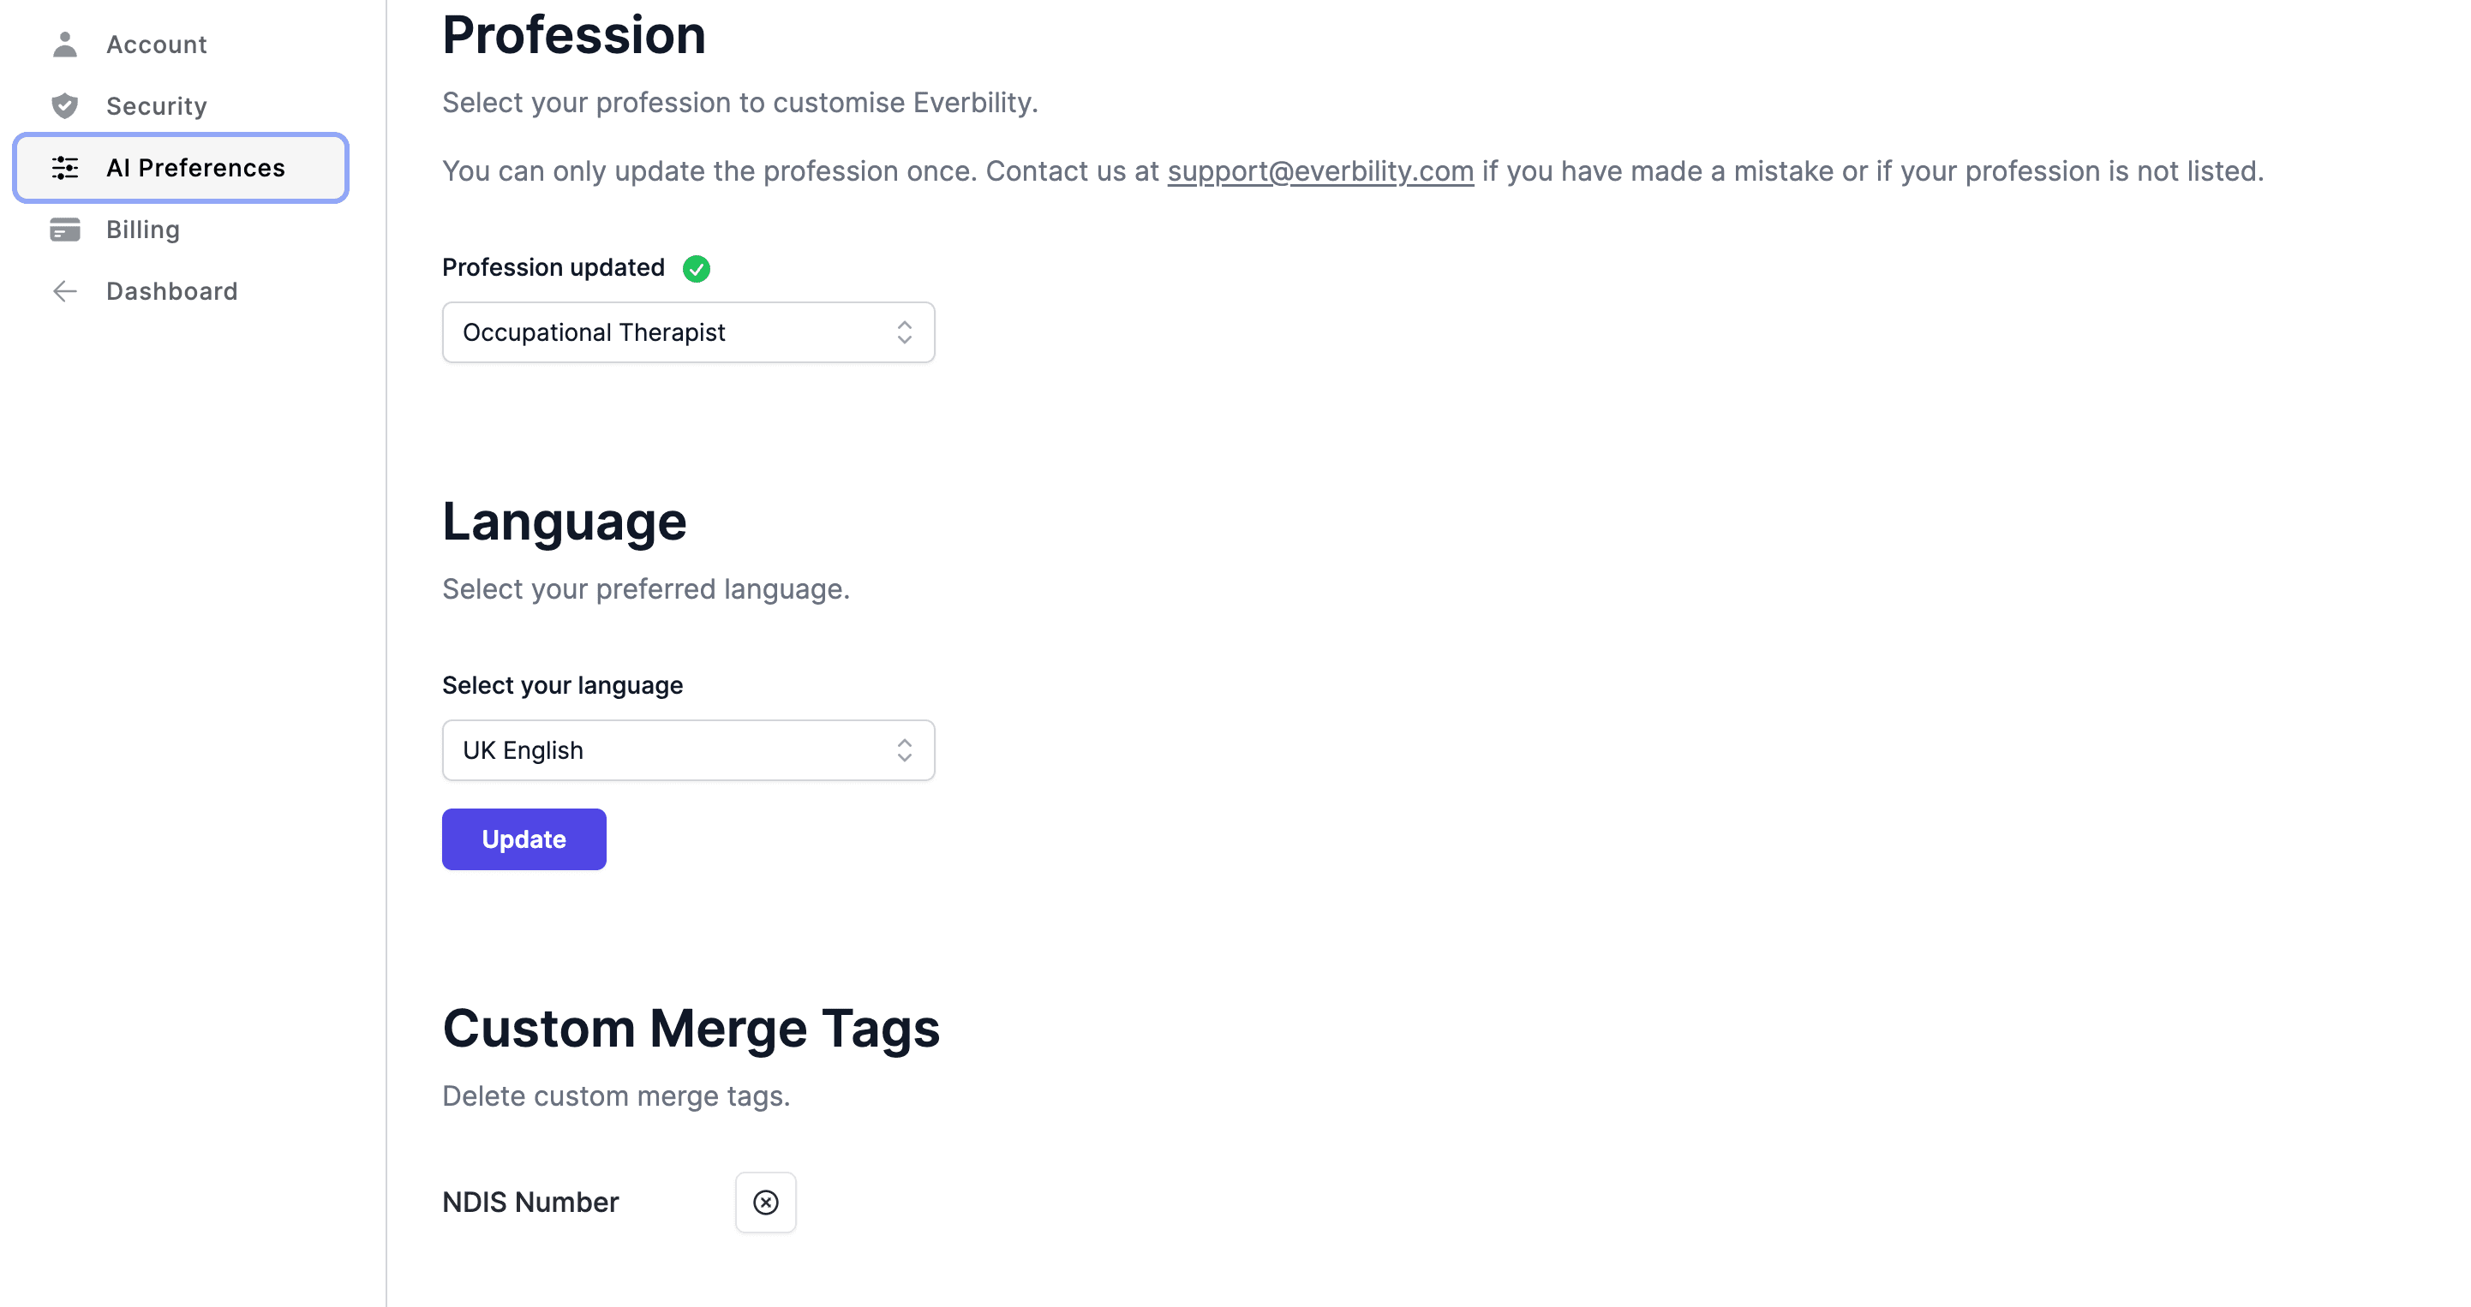Click the Select your language label
Image resolution: width=2471 pixels, height=1307 pixels.
point(562,686)
